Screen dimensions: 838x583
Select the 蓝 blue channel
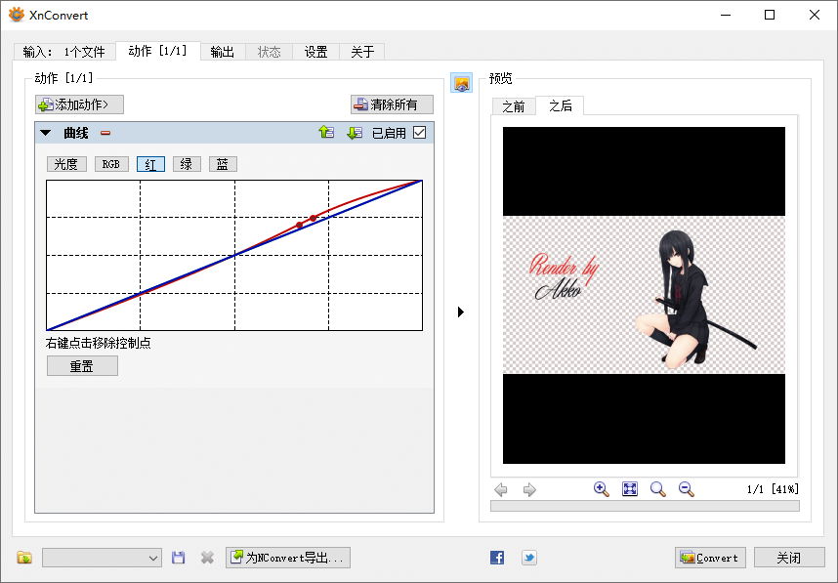click(x=223, y=164)
